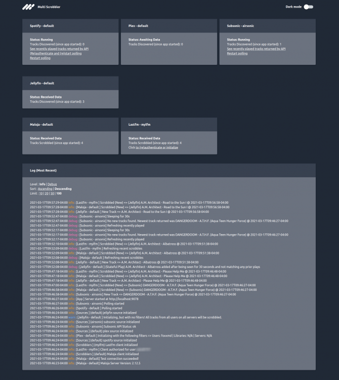Viewport: 339px width, 380px height.
Task: Click the warn log entry about Jellyfin filters
Action: click(126, 318)
